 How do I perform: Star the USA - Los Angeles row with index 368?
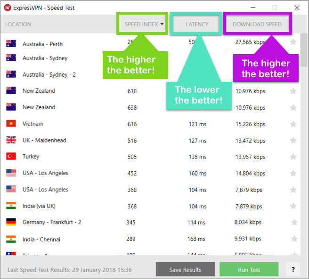coord(293,190)
